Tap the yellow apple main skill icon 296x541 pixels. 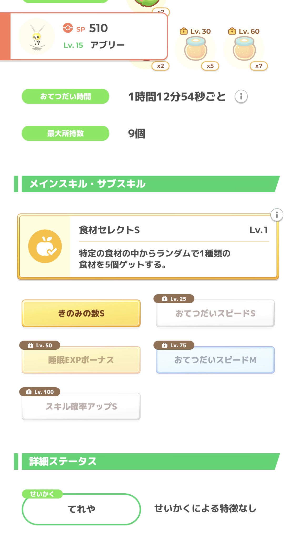pos(45,246)
